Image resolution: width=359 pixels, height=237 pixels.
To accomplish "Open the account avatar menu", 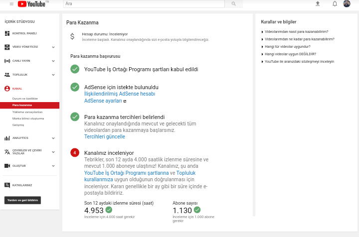I will (347, 3).
